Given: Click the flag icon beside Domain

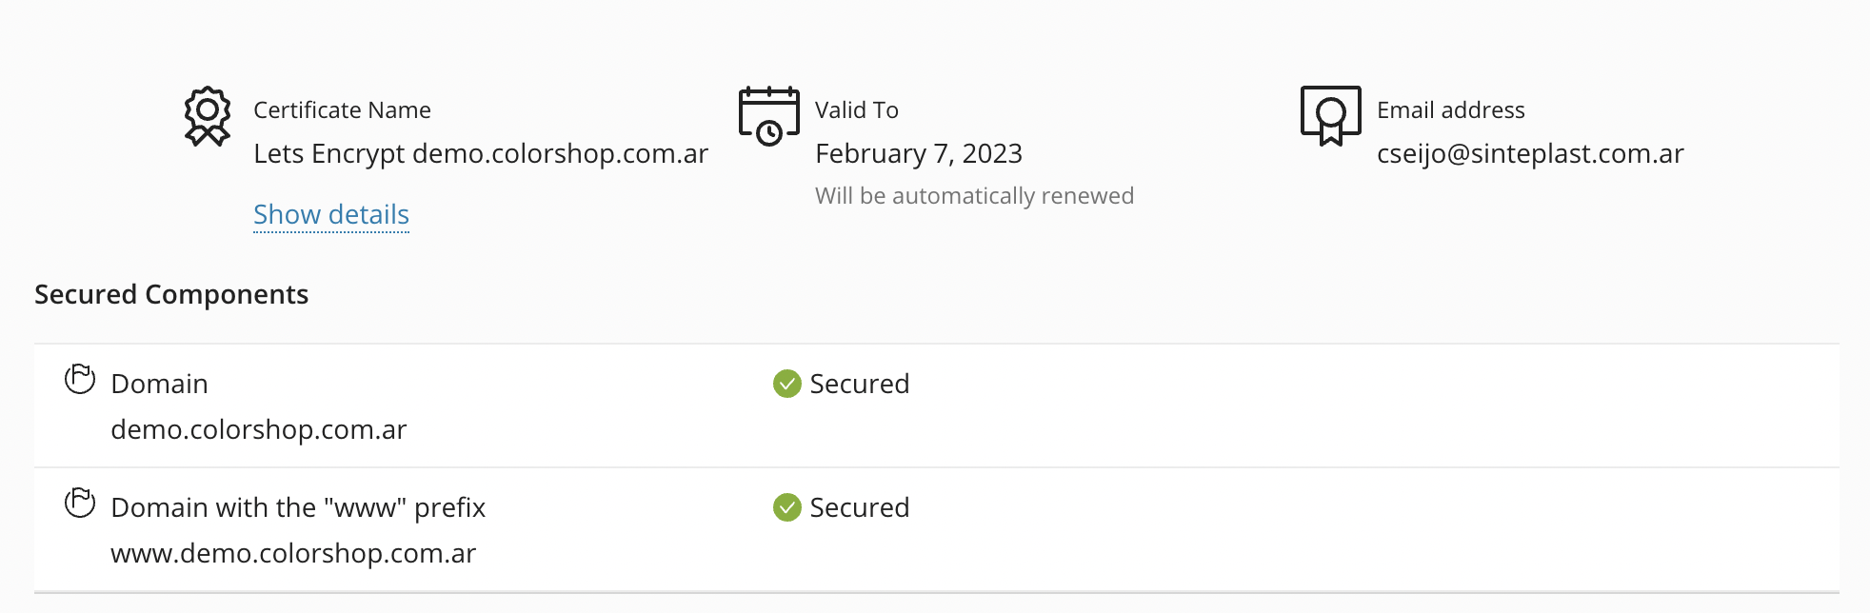Looking at the screenshot, I should tap(80, 379).
